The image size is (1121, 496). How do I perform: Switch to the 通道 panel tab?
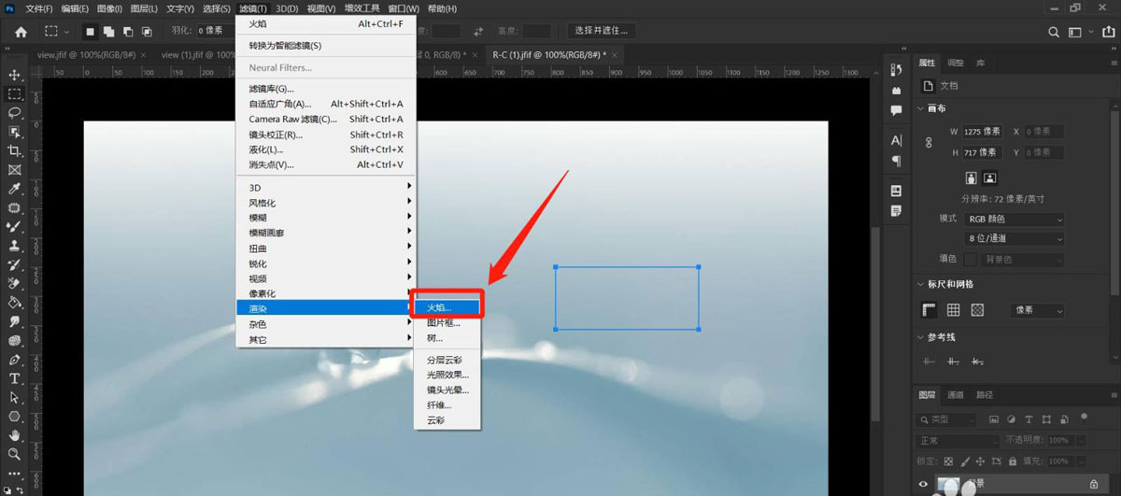[x=955, y=395]
